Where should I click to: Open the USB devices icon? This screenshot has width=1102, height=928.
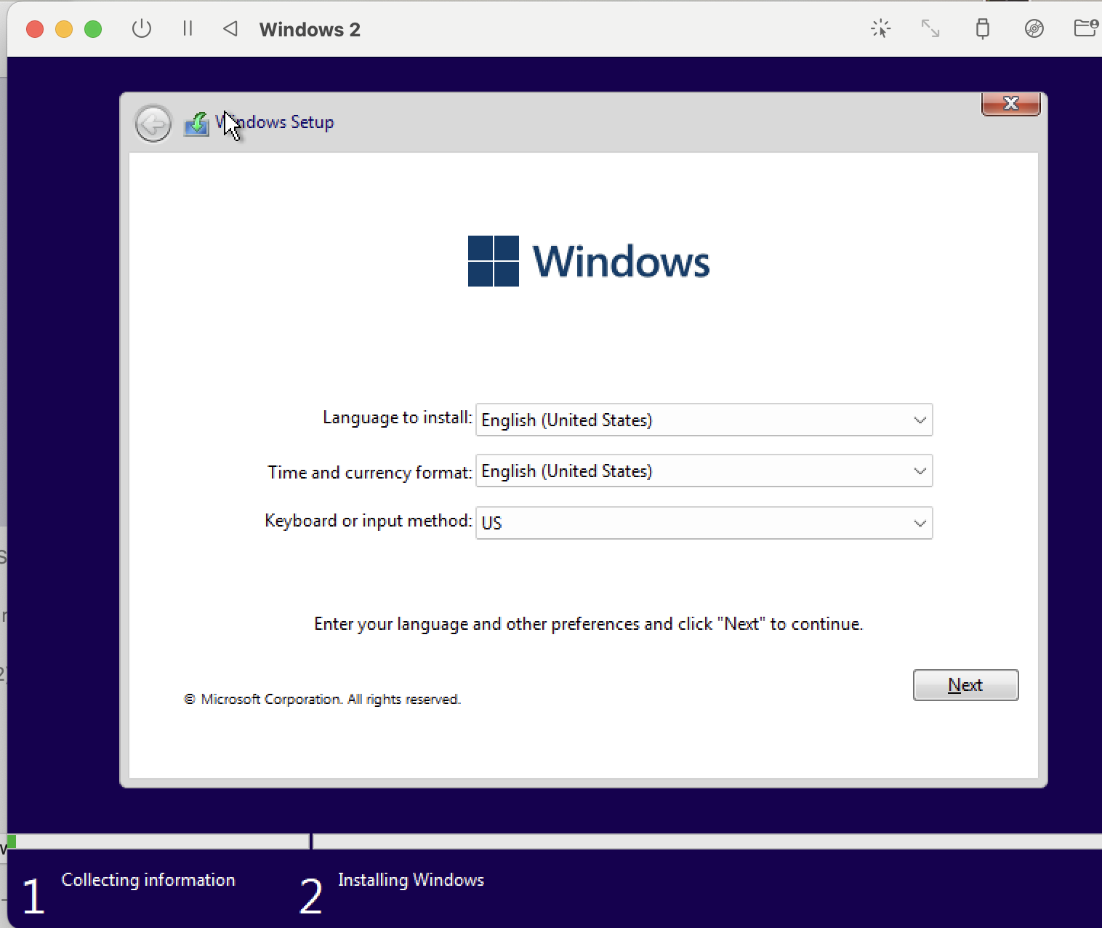(x=983, y=29)
